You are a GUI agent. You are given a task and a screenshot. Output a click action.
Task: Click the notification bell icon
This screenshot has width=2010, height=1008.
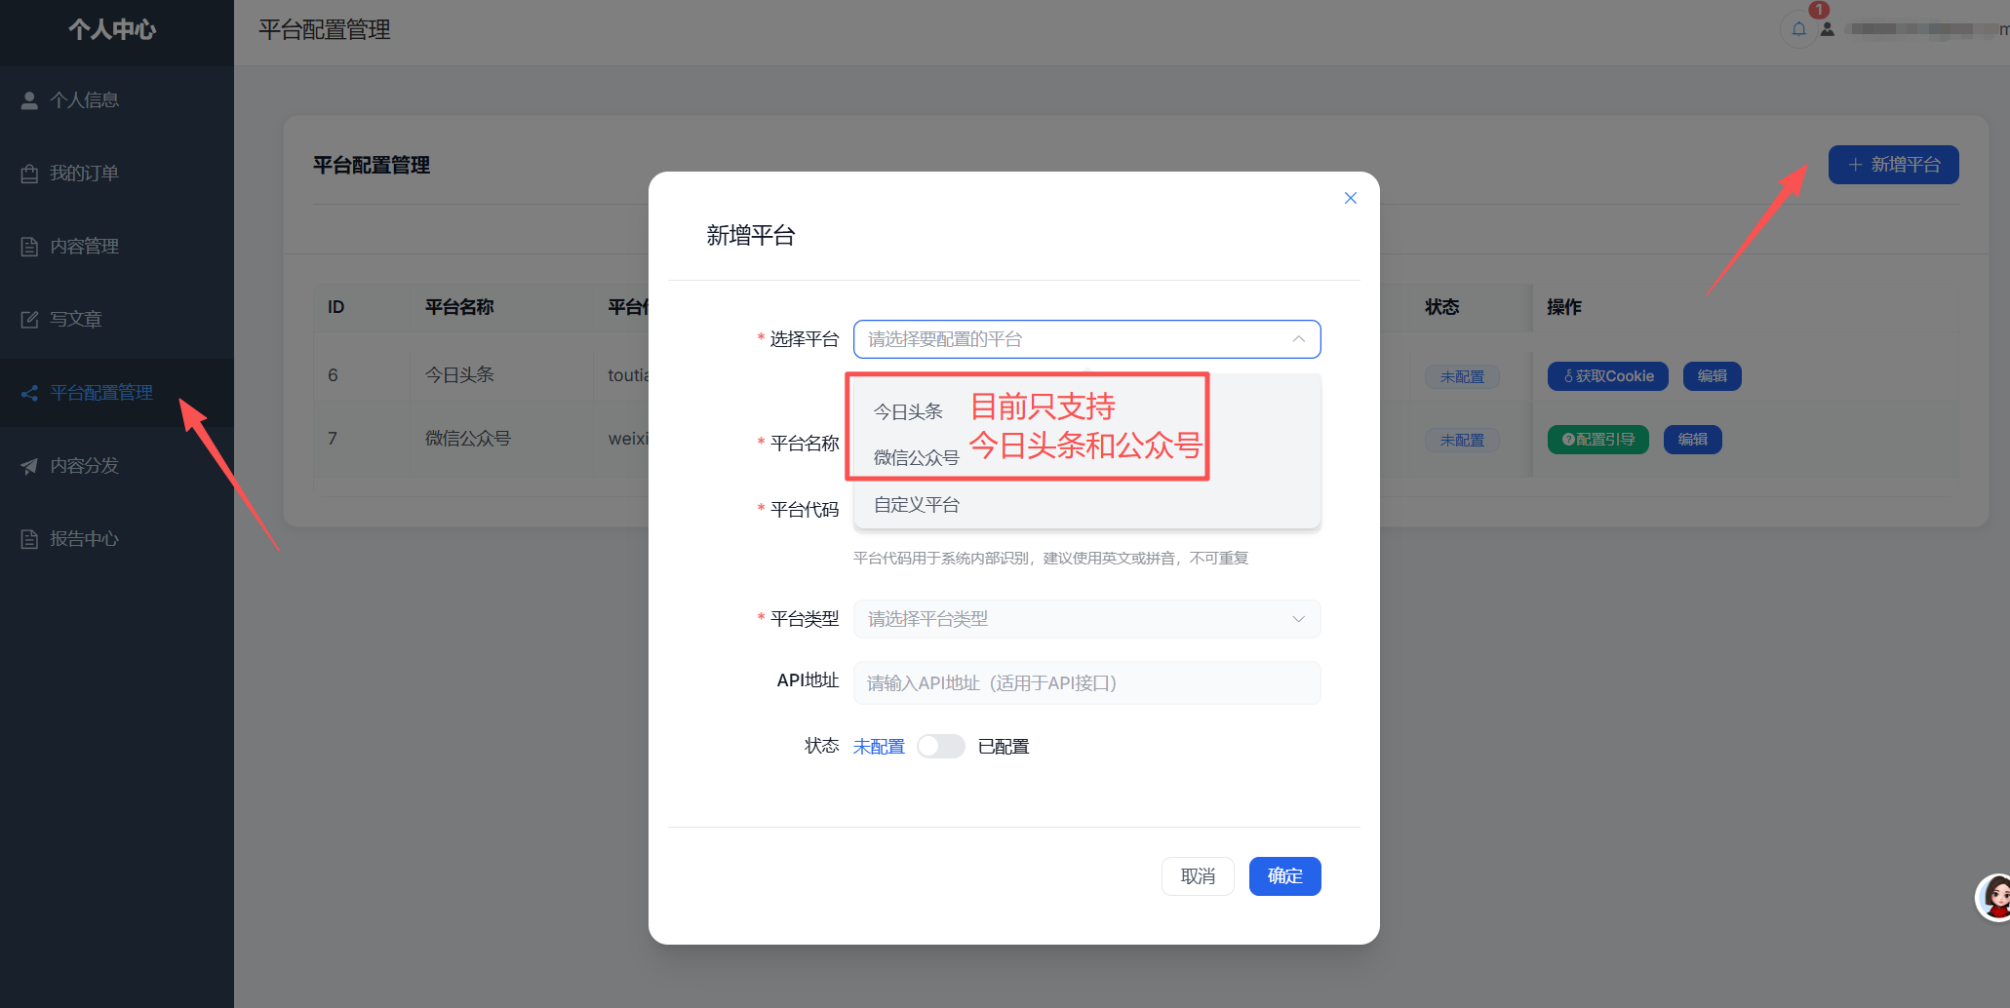click(1798, 29)
